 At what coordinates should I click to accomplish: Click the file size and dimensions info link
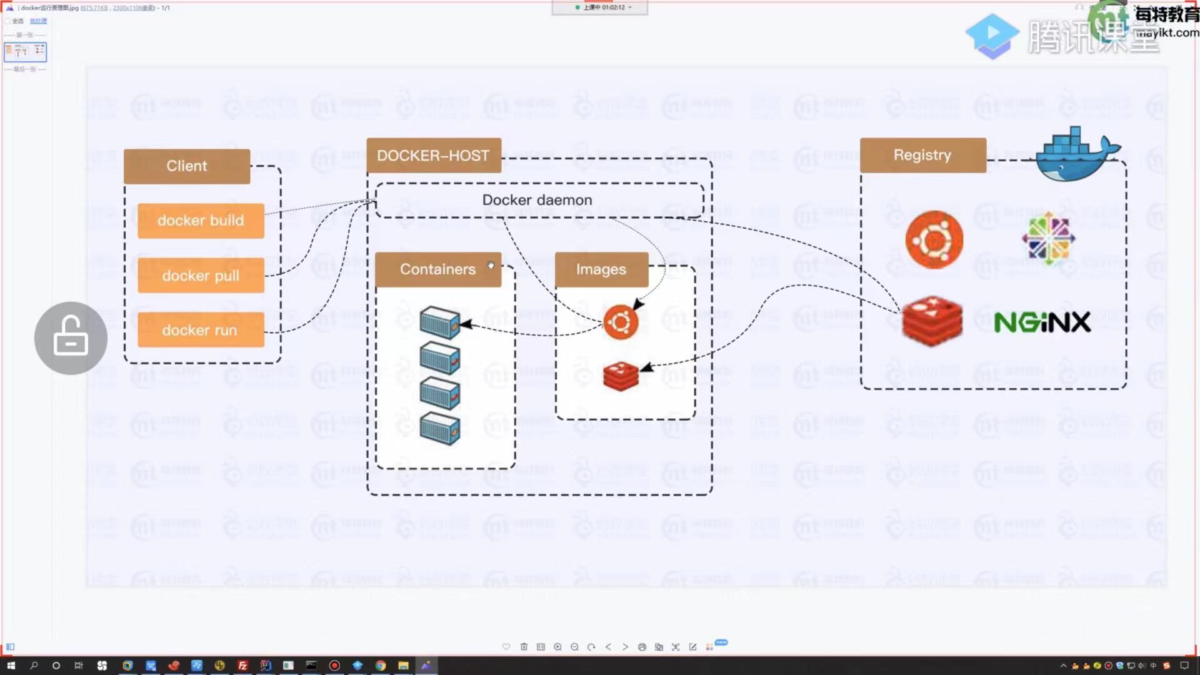(117, 7)
